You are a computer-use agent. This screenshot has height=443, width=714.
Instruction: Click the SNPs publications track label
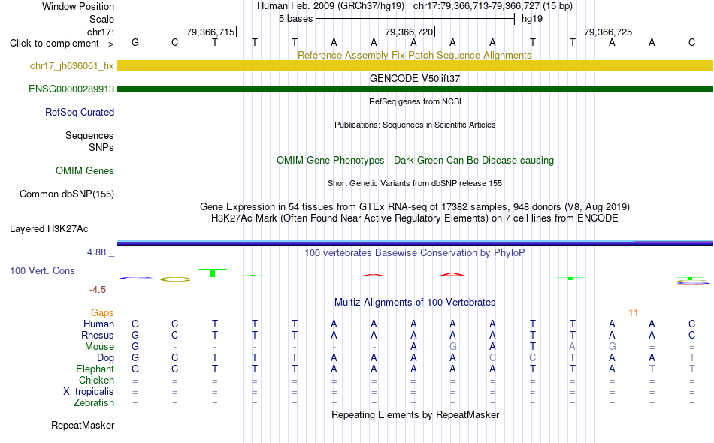coord(101,147)
